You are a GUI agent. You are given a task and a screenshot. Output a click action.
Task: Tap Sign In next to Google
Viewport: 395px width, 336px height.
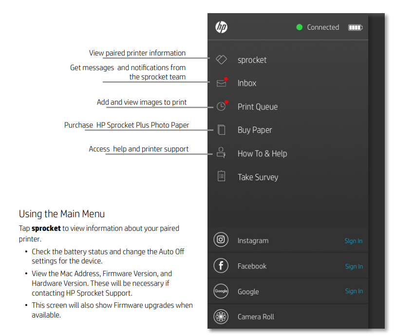pyautogui.click(x=354, y=291)
